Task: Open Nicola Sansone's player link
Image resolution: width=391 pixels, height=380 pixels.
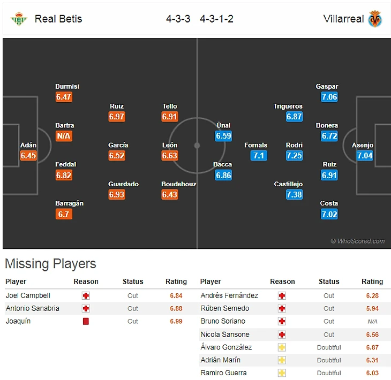Action: (225, 335)
